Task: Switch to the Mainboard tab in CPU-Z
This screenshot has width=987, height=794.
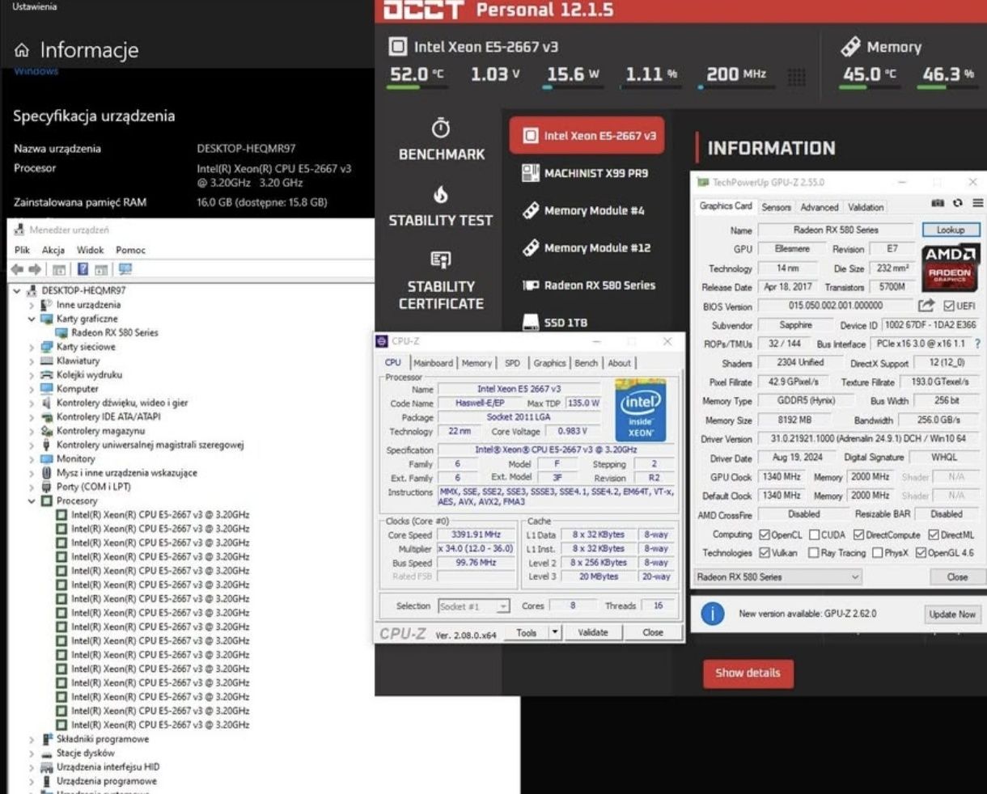Action: (x=434, y=363)
